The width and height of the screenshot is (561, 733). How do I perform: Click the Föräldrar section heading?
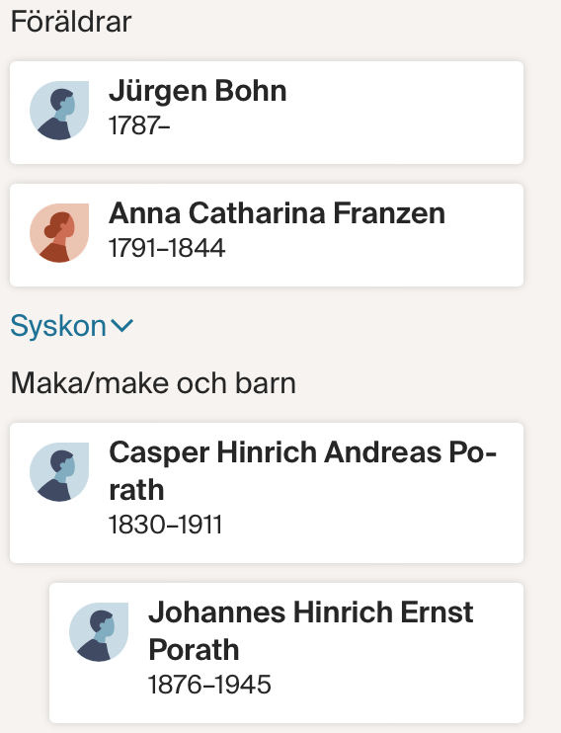click(x=71, y=22)
